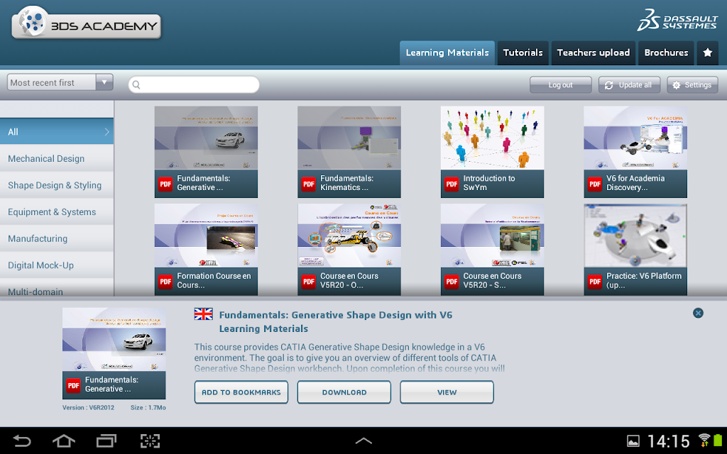Screen dimensions: 727x454
Task: Click the Update all button
Action: 629,85
